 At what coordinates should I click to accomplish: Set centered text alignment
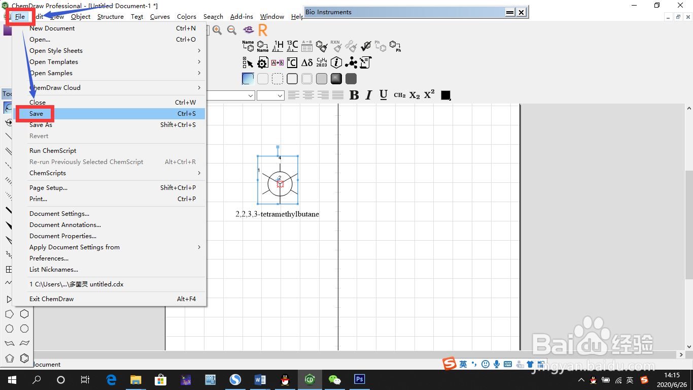click(308, 95)
